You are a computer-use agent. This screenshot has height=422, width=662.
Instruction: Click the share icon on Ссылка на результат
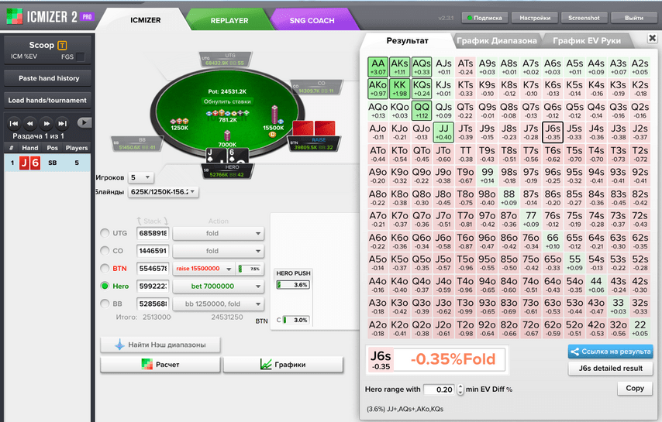pos(574,352)
